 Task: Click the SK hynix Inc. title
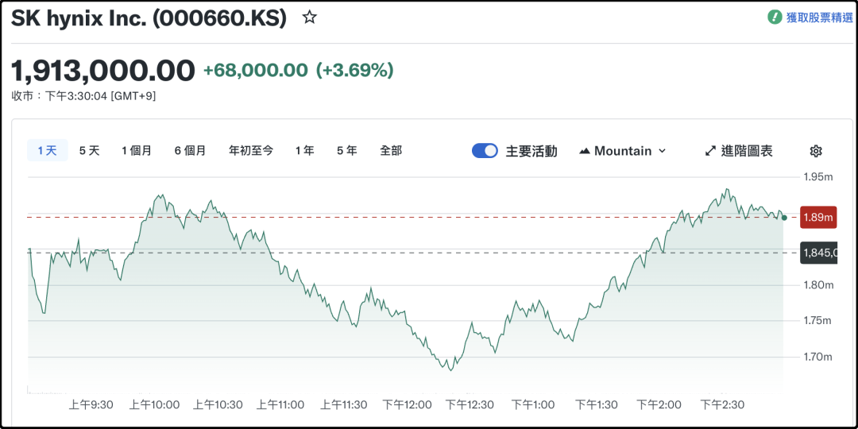(149, 18)
